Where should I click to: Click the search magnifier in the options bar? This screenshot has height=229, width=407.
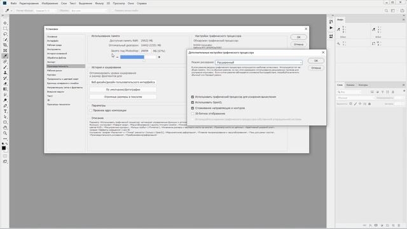click(x=386, y=11)
